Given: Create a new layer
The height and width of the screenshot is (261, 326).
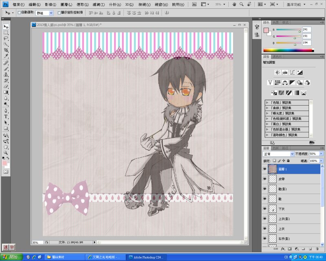Looking at the screenshot, I should [310, 249].
